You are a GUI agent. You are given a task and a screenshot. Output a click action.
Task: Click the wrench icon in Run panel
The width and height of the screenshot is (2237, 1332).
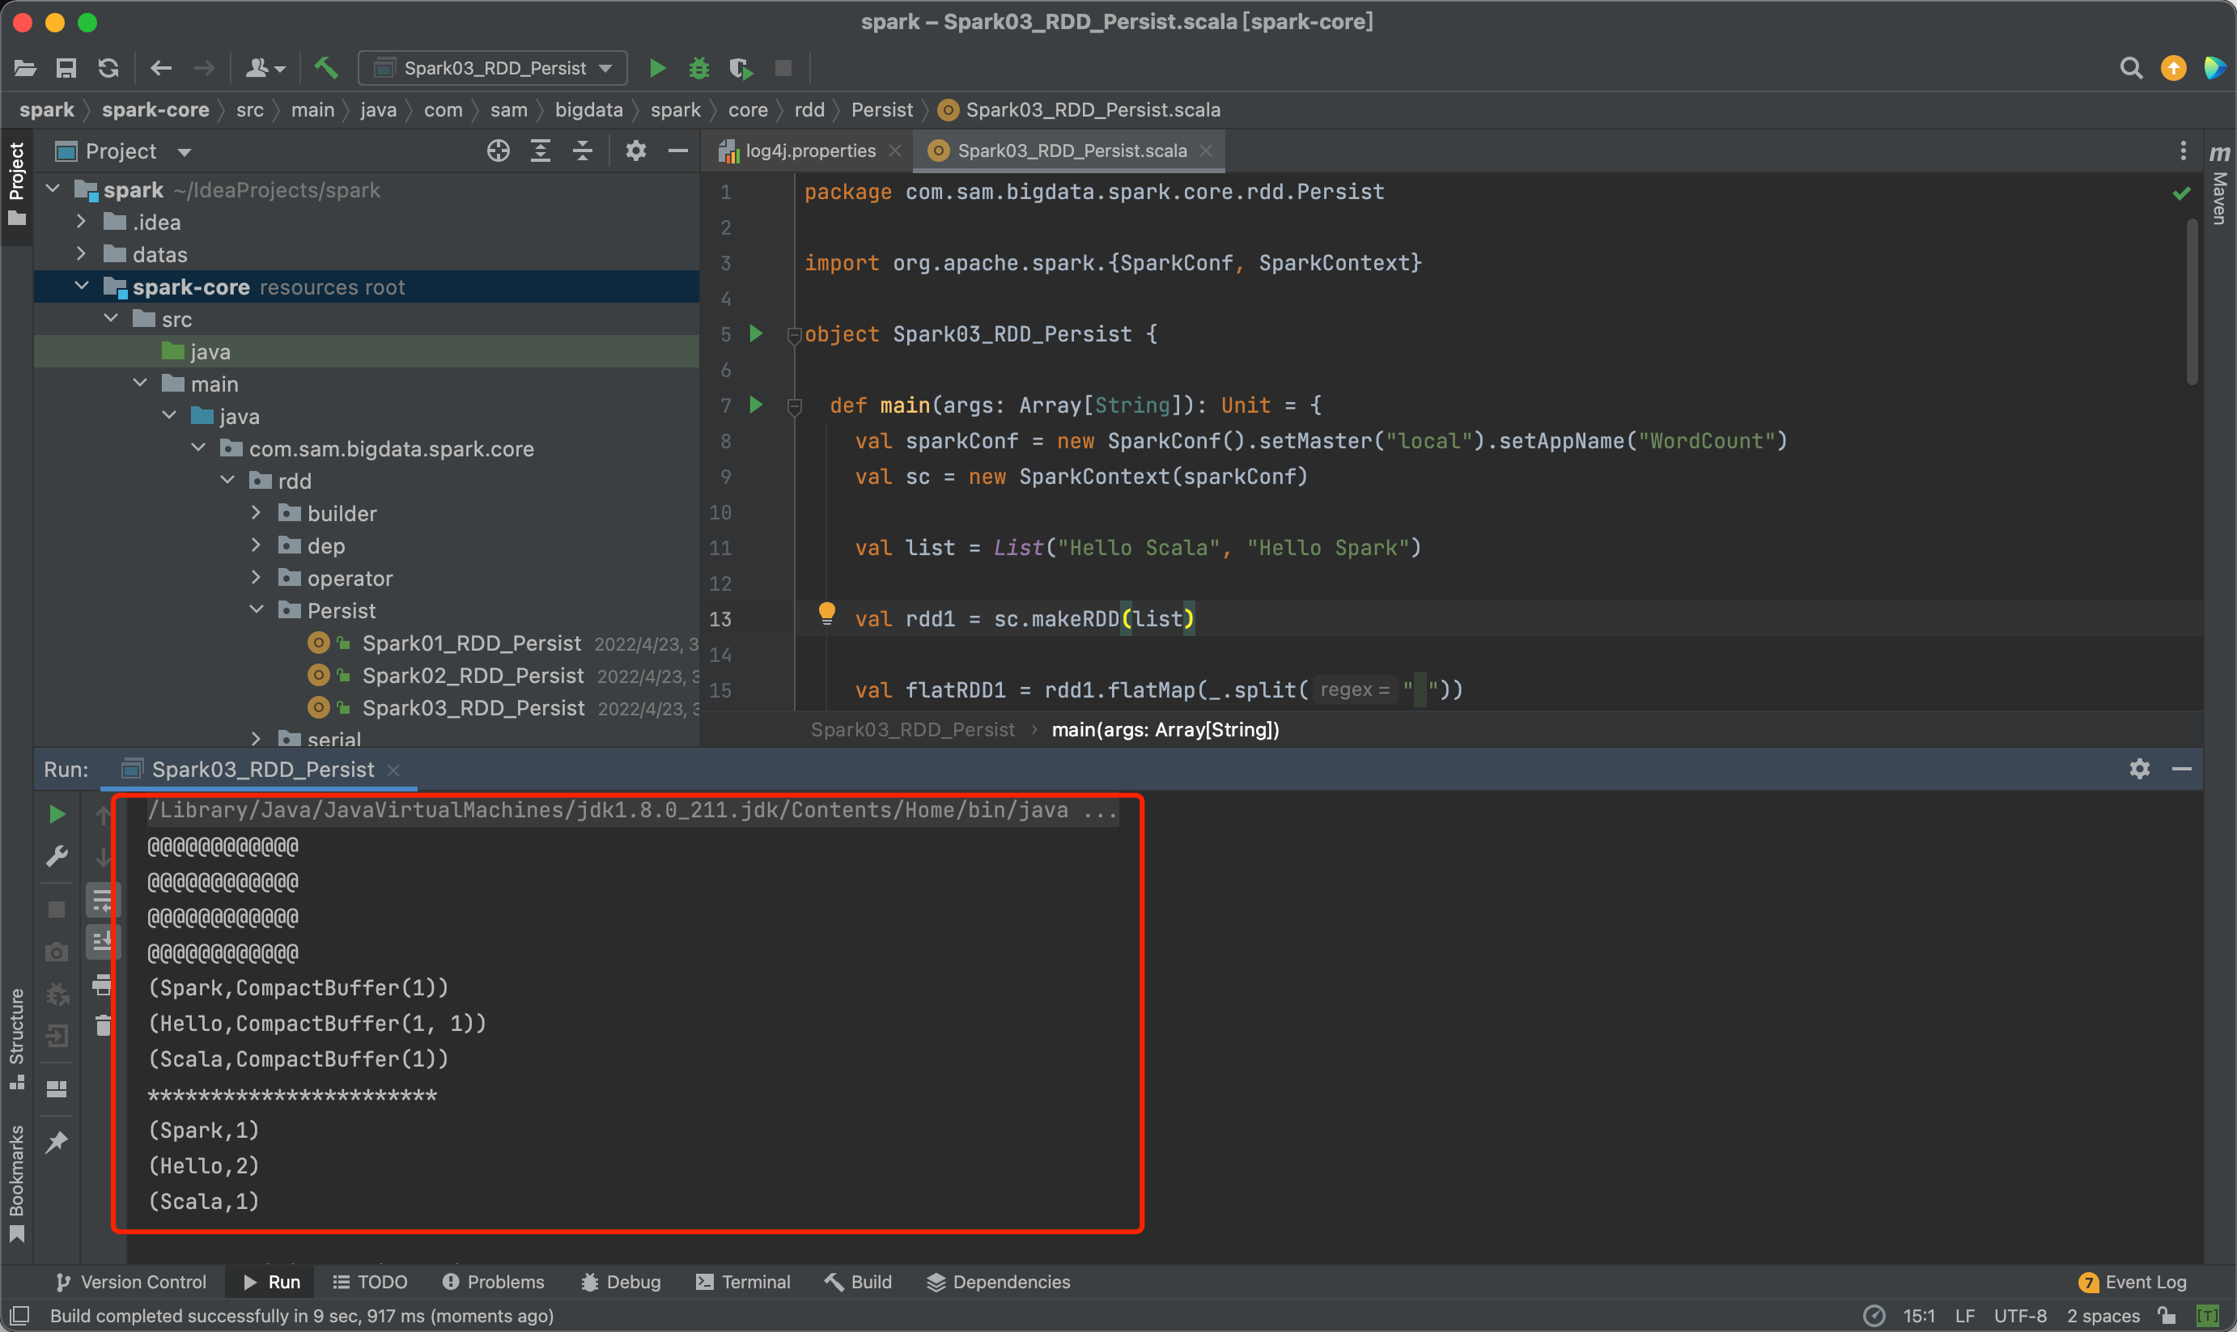pyautogui.click(x=57, y=856)
